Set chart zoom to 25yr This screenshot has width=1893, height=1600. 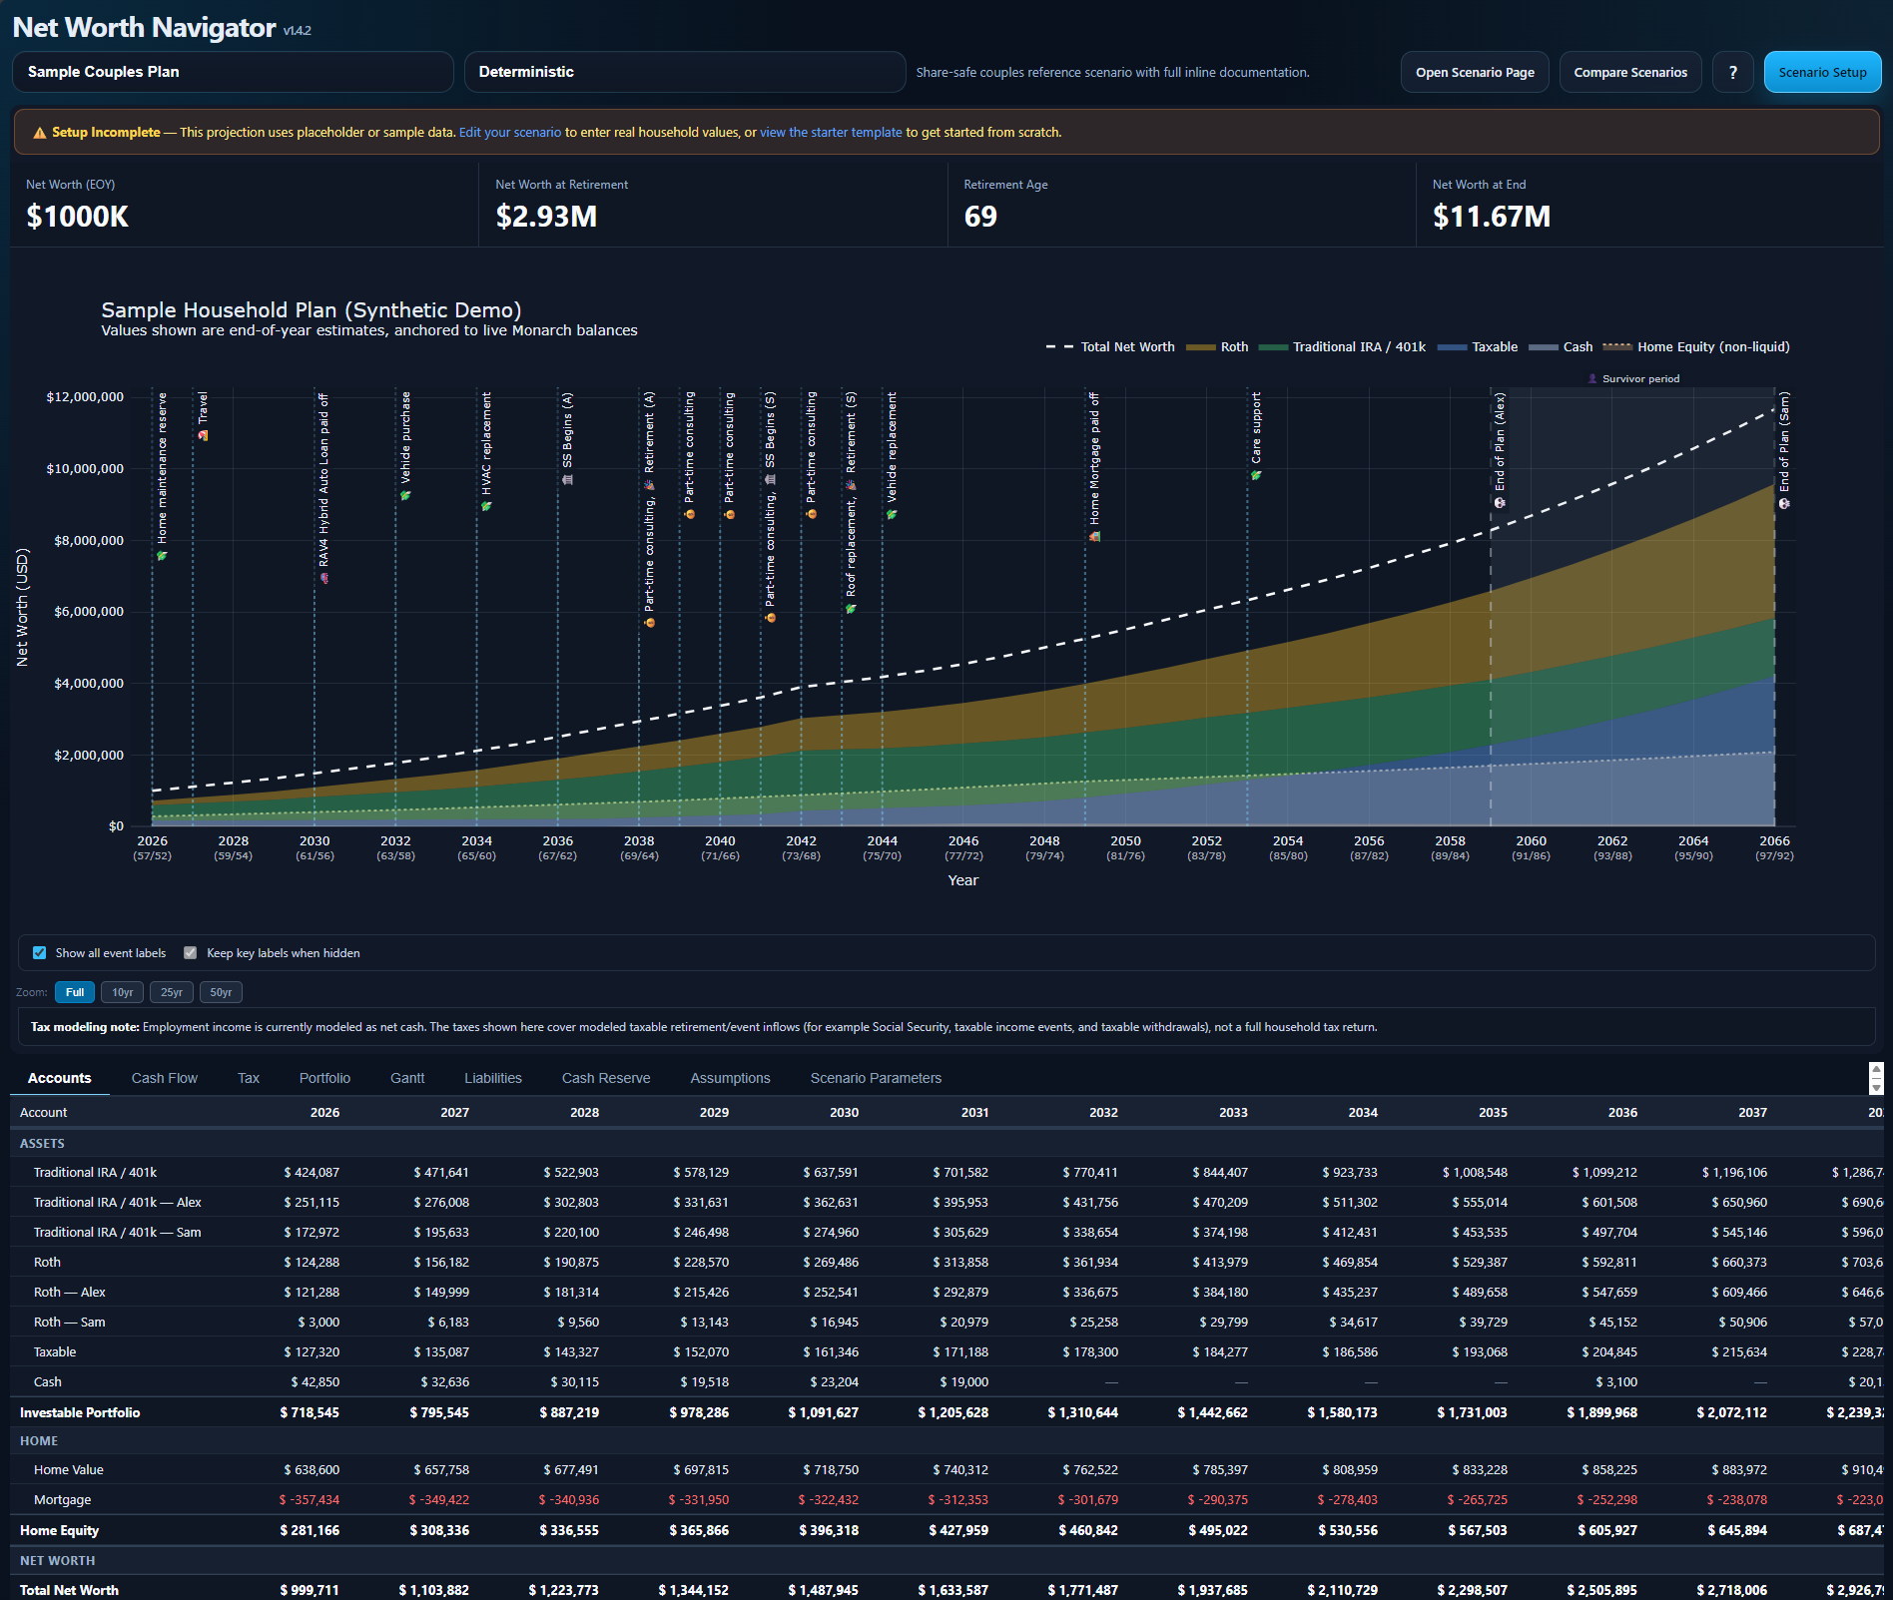pyautogui.click(x=172, y=992)
